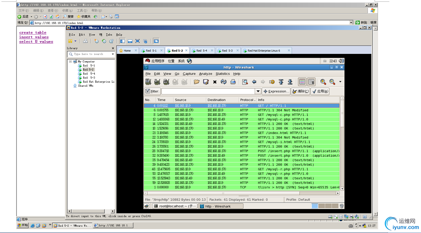Save the capture file as icon
Screen dimensions: 421x233
(206, 82)
